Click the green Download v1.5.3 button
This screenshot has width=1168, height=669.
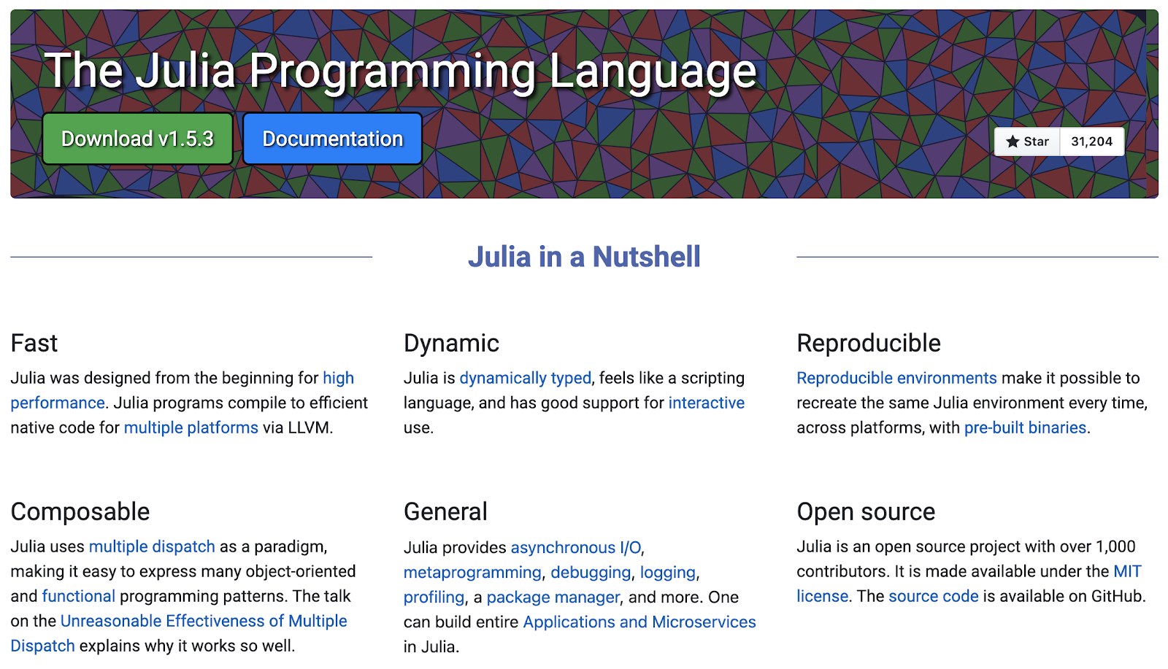[x=137, y=139]
